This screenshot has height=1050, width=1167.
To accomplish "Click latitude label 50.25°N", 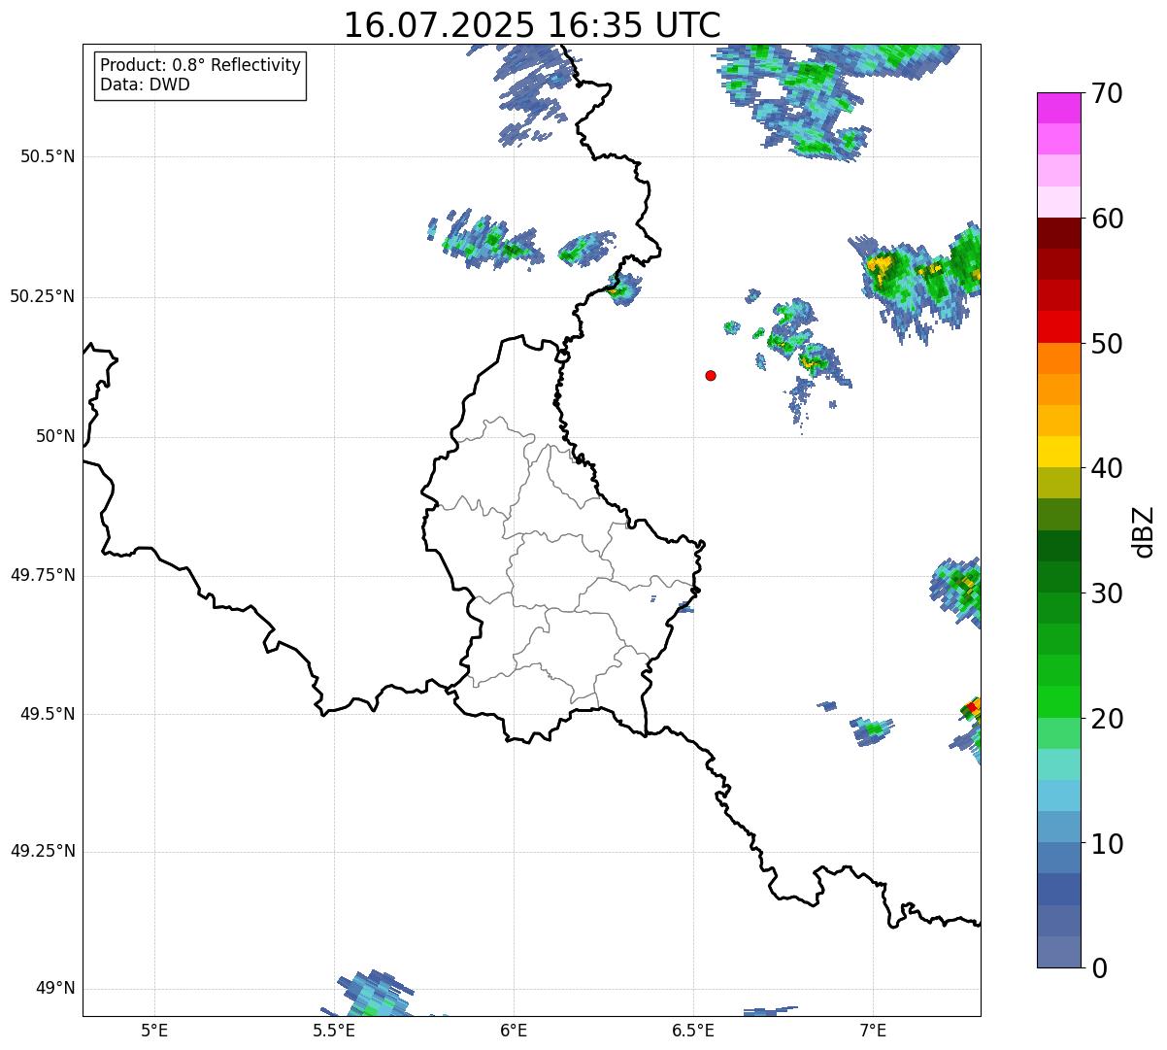I will click(x=43, y=296).
